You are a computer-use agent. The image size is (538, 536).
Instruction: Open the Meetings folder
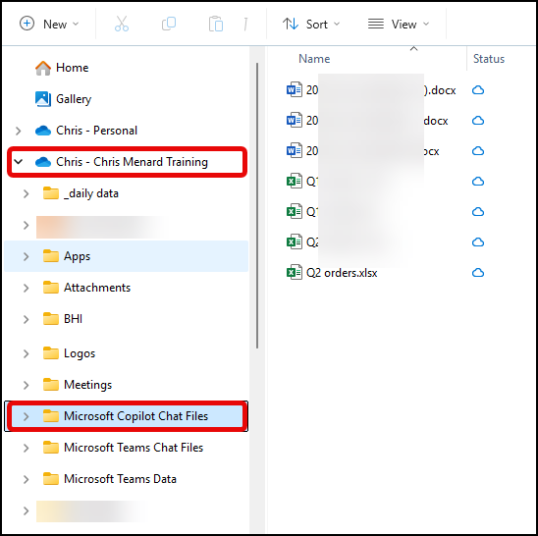(x=87, y=385)
